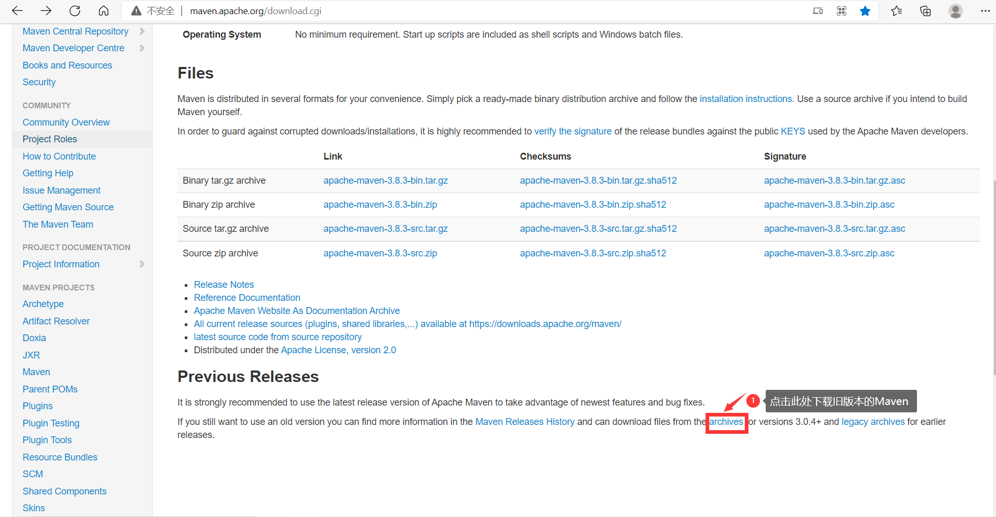Screen dimensions: 996x517
Task: Open How to Contribute
Action: click(59, 156)
